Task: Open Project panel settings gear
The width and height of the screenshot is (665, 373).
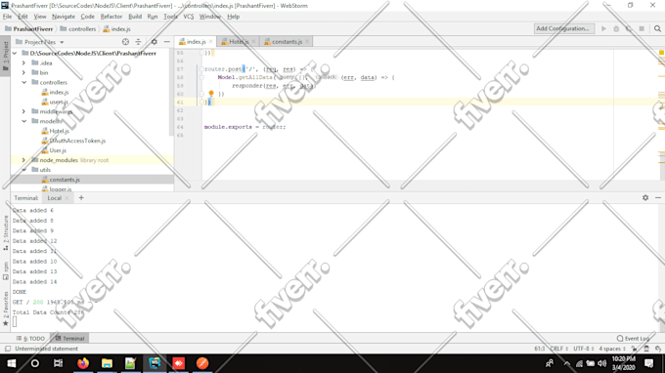Action: click(x=154, y=42)
